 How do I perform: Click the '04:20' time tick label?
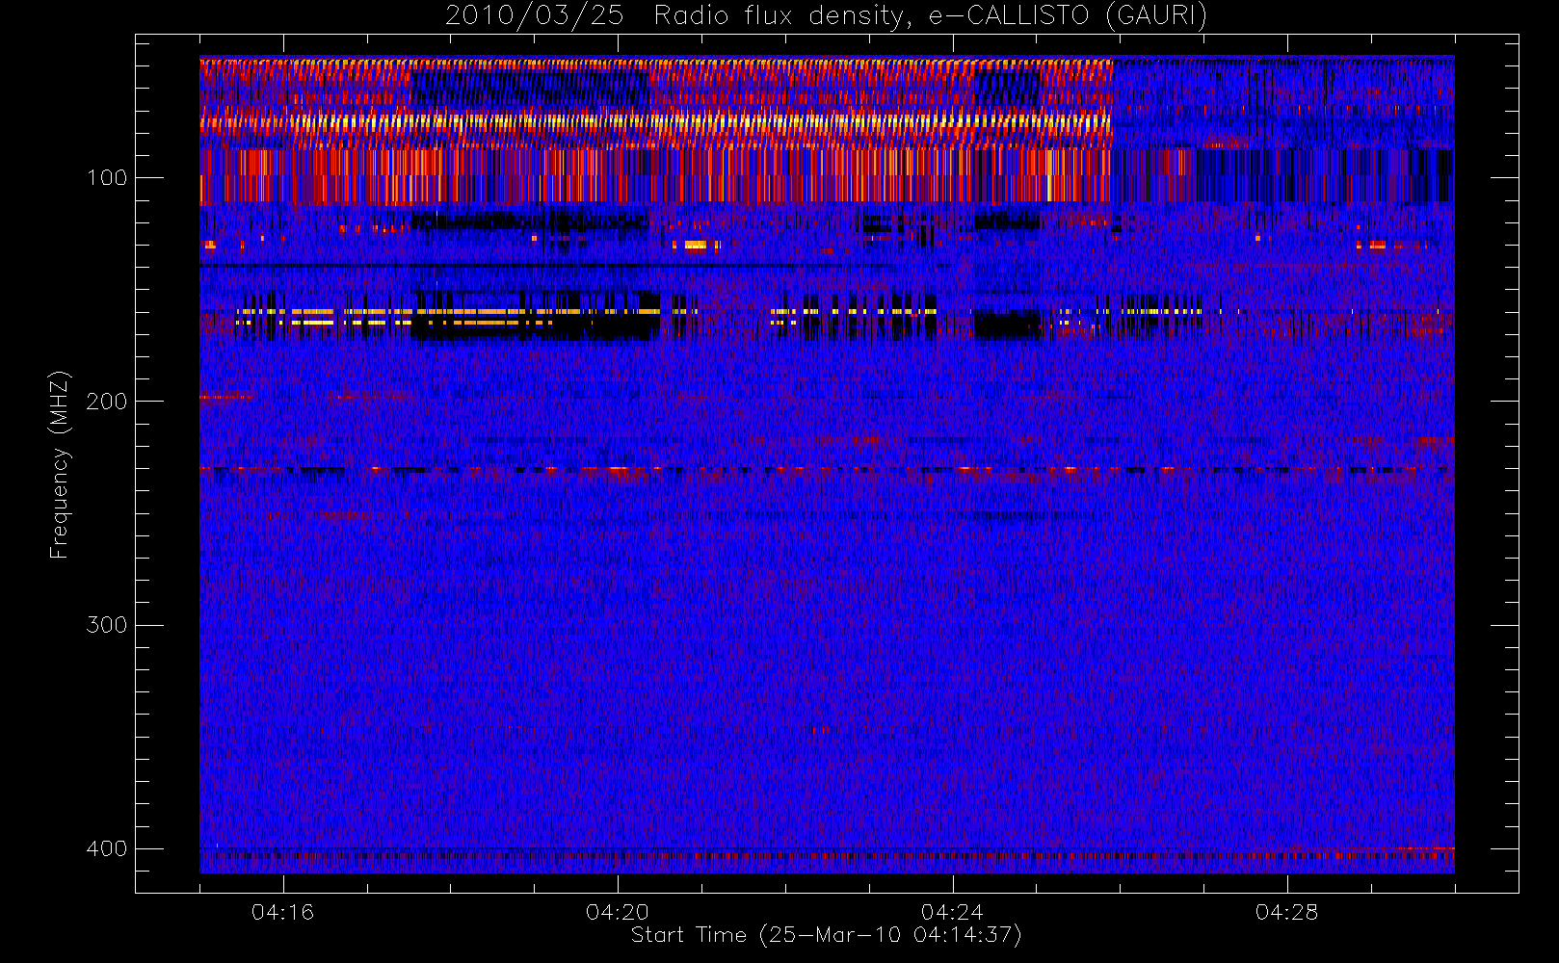(618, 912)
